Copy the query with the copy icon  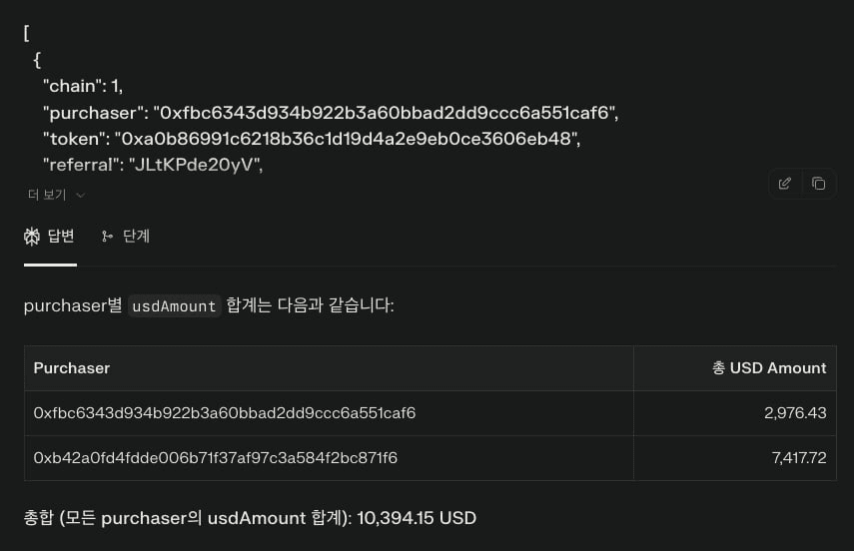point(819,184)
